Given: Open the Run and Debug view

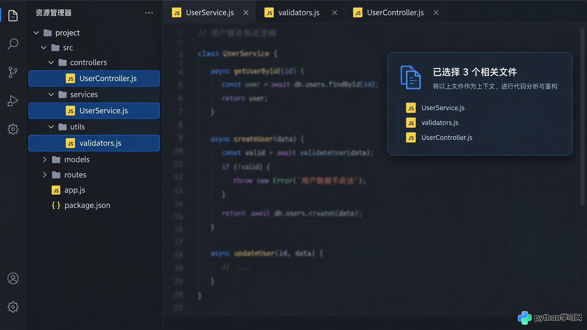Looking at the screenshot, I should pos(13,101).
